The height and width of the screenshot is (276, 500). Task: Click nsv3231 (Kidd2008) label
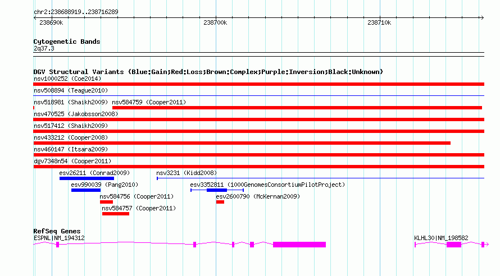pyautogui.click(x=187, y=173)
